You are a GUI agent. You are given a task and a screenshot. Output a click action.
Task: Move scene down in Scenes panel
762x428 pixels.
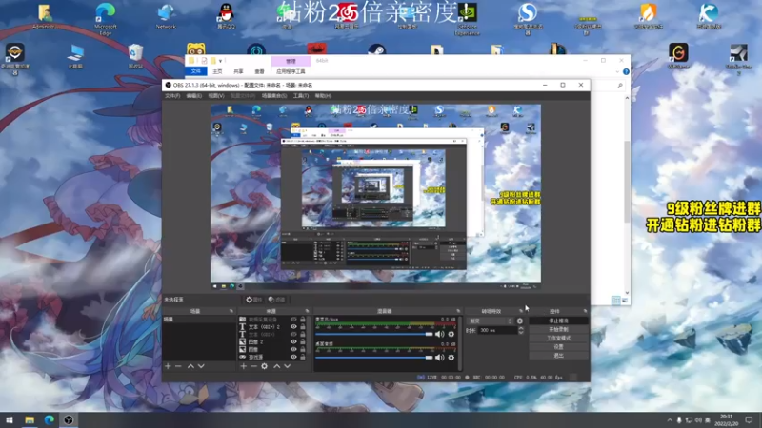coord(201,366)
